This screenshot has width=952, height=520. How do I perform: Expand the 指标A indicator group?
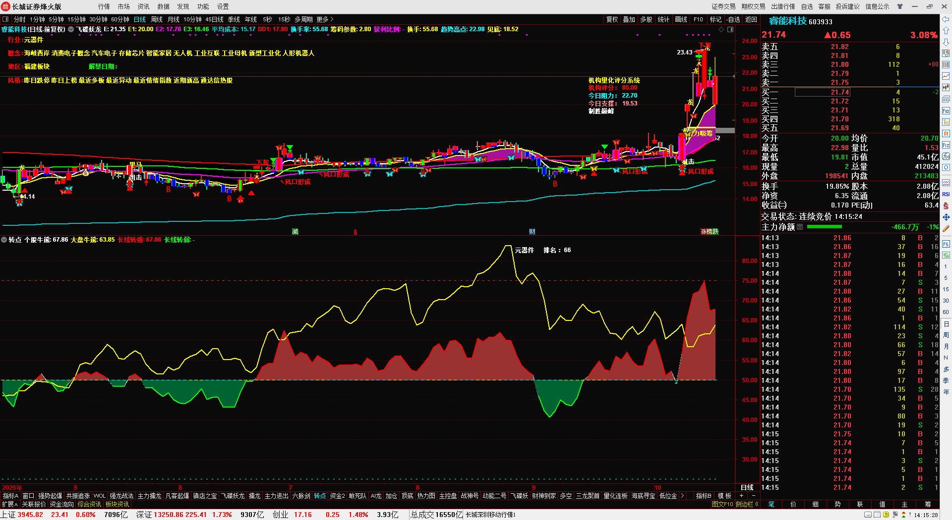tap(10, 496)
